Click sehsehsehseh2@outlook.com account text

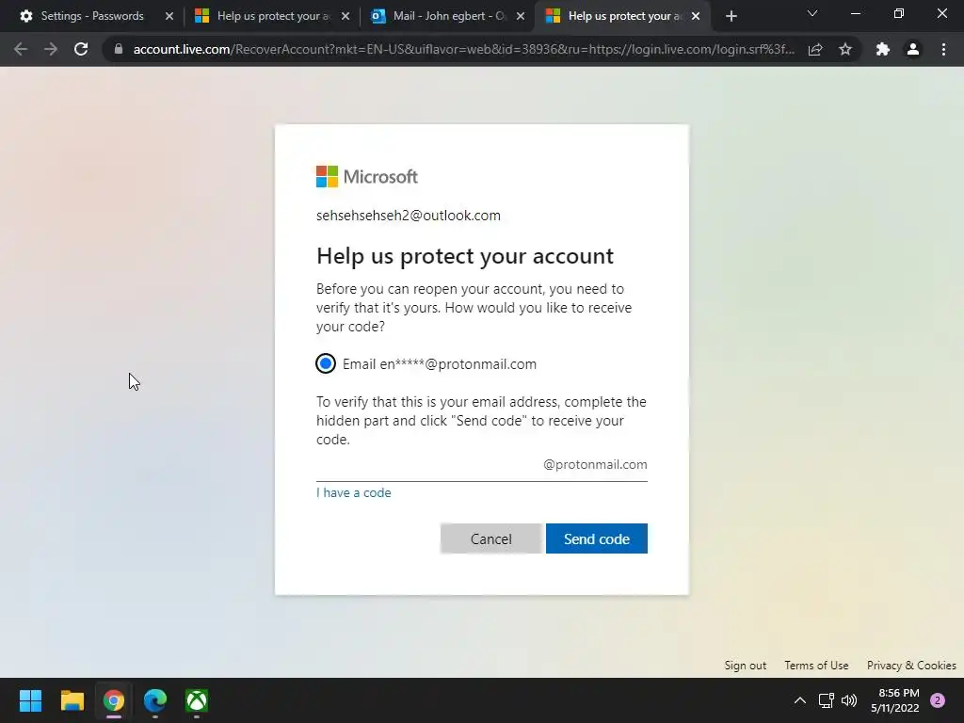[x=409, y=216]
